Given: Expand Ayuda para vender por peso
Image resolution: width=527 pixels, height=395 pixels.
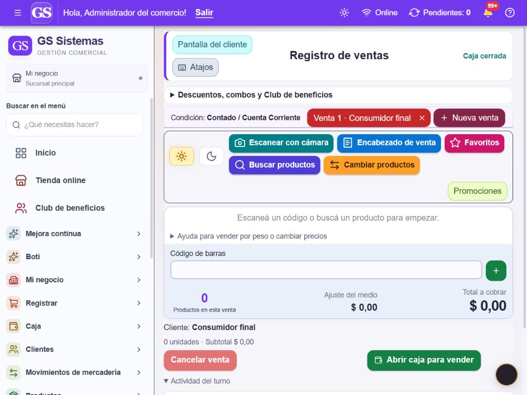Looking at the screenshot, I should (x=249, y=237).
